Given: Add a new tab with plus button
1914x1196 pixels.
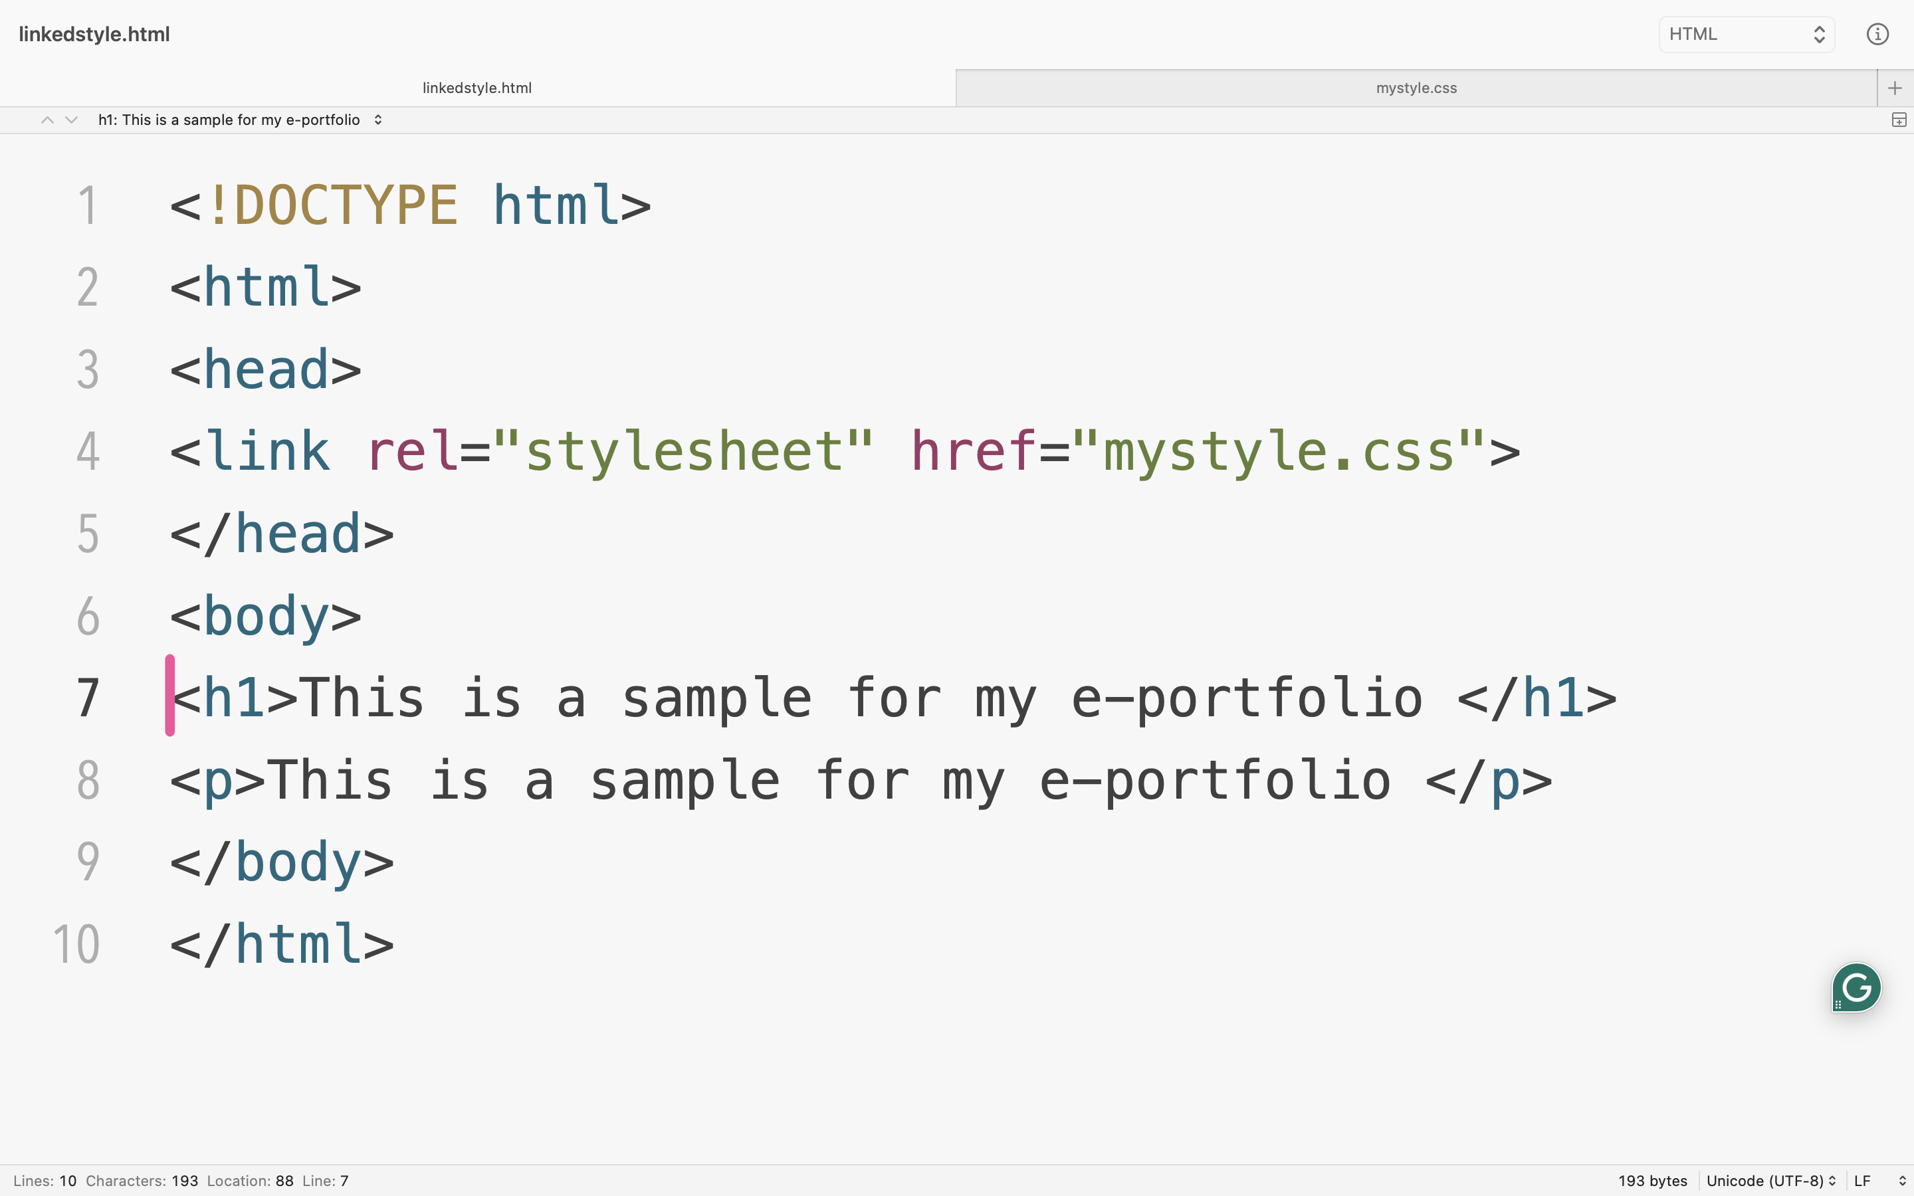Looking at the screenshot, I should pyautogui.click(x=1895, y=88).
